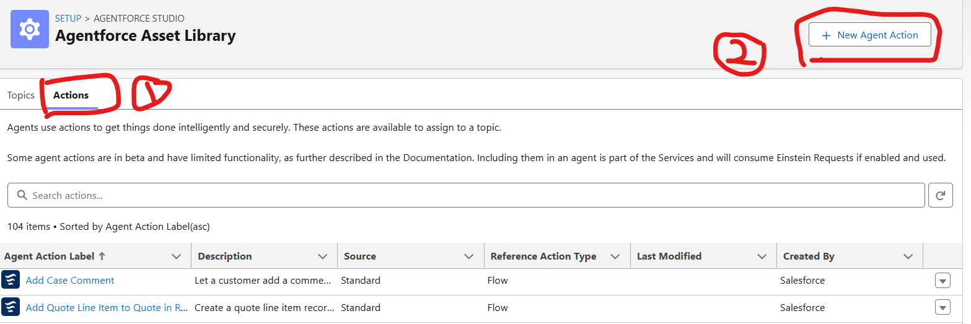Sort by Source column header
The height and width of the screenshot is (324, 971).
point(360,256)
